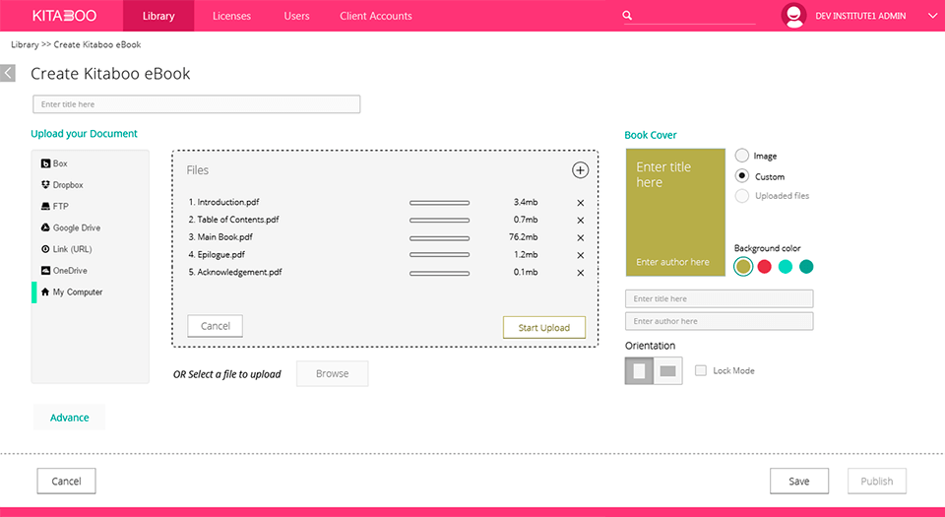Select portrait orientation icon
The height and width of the screenshot is (517, 945).
(x=640, y=370)
